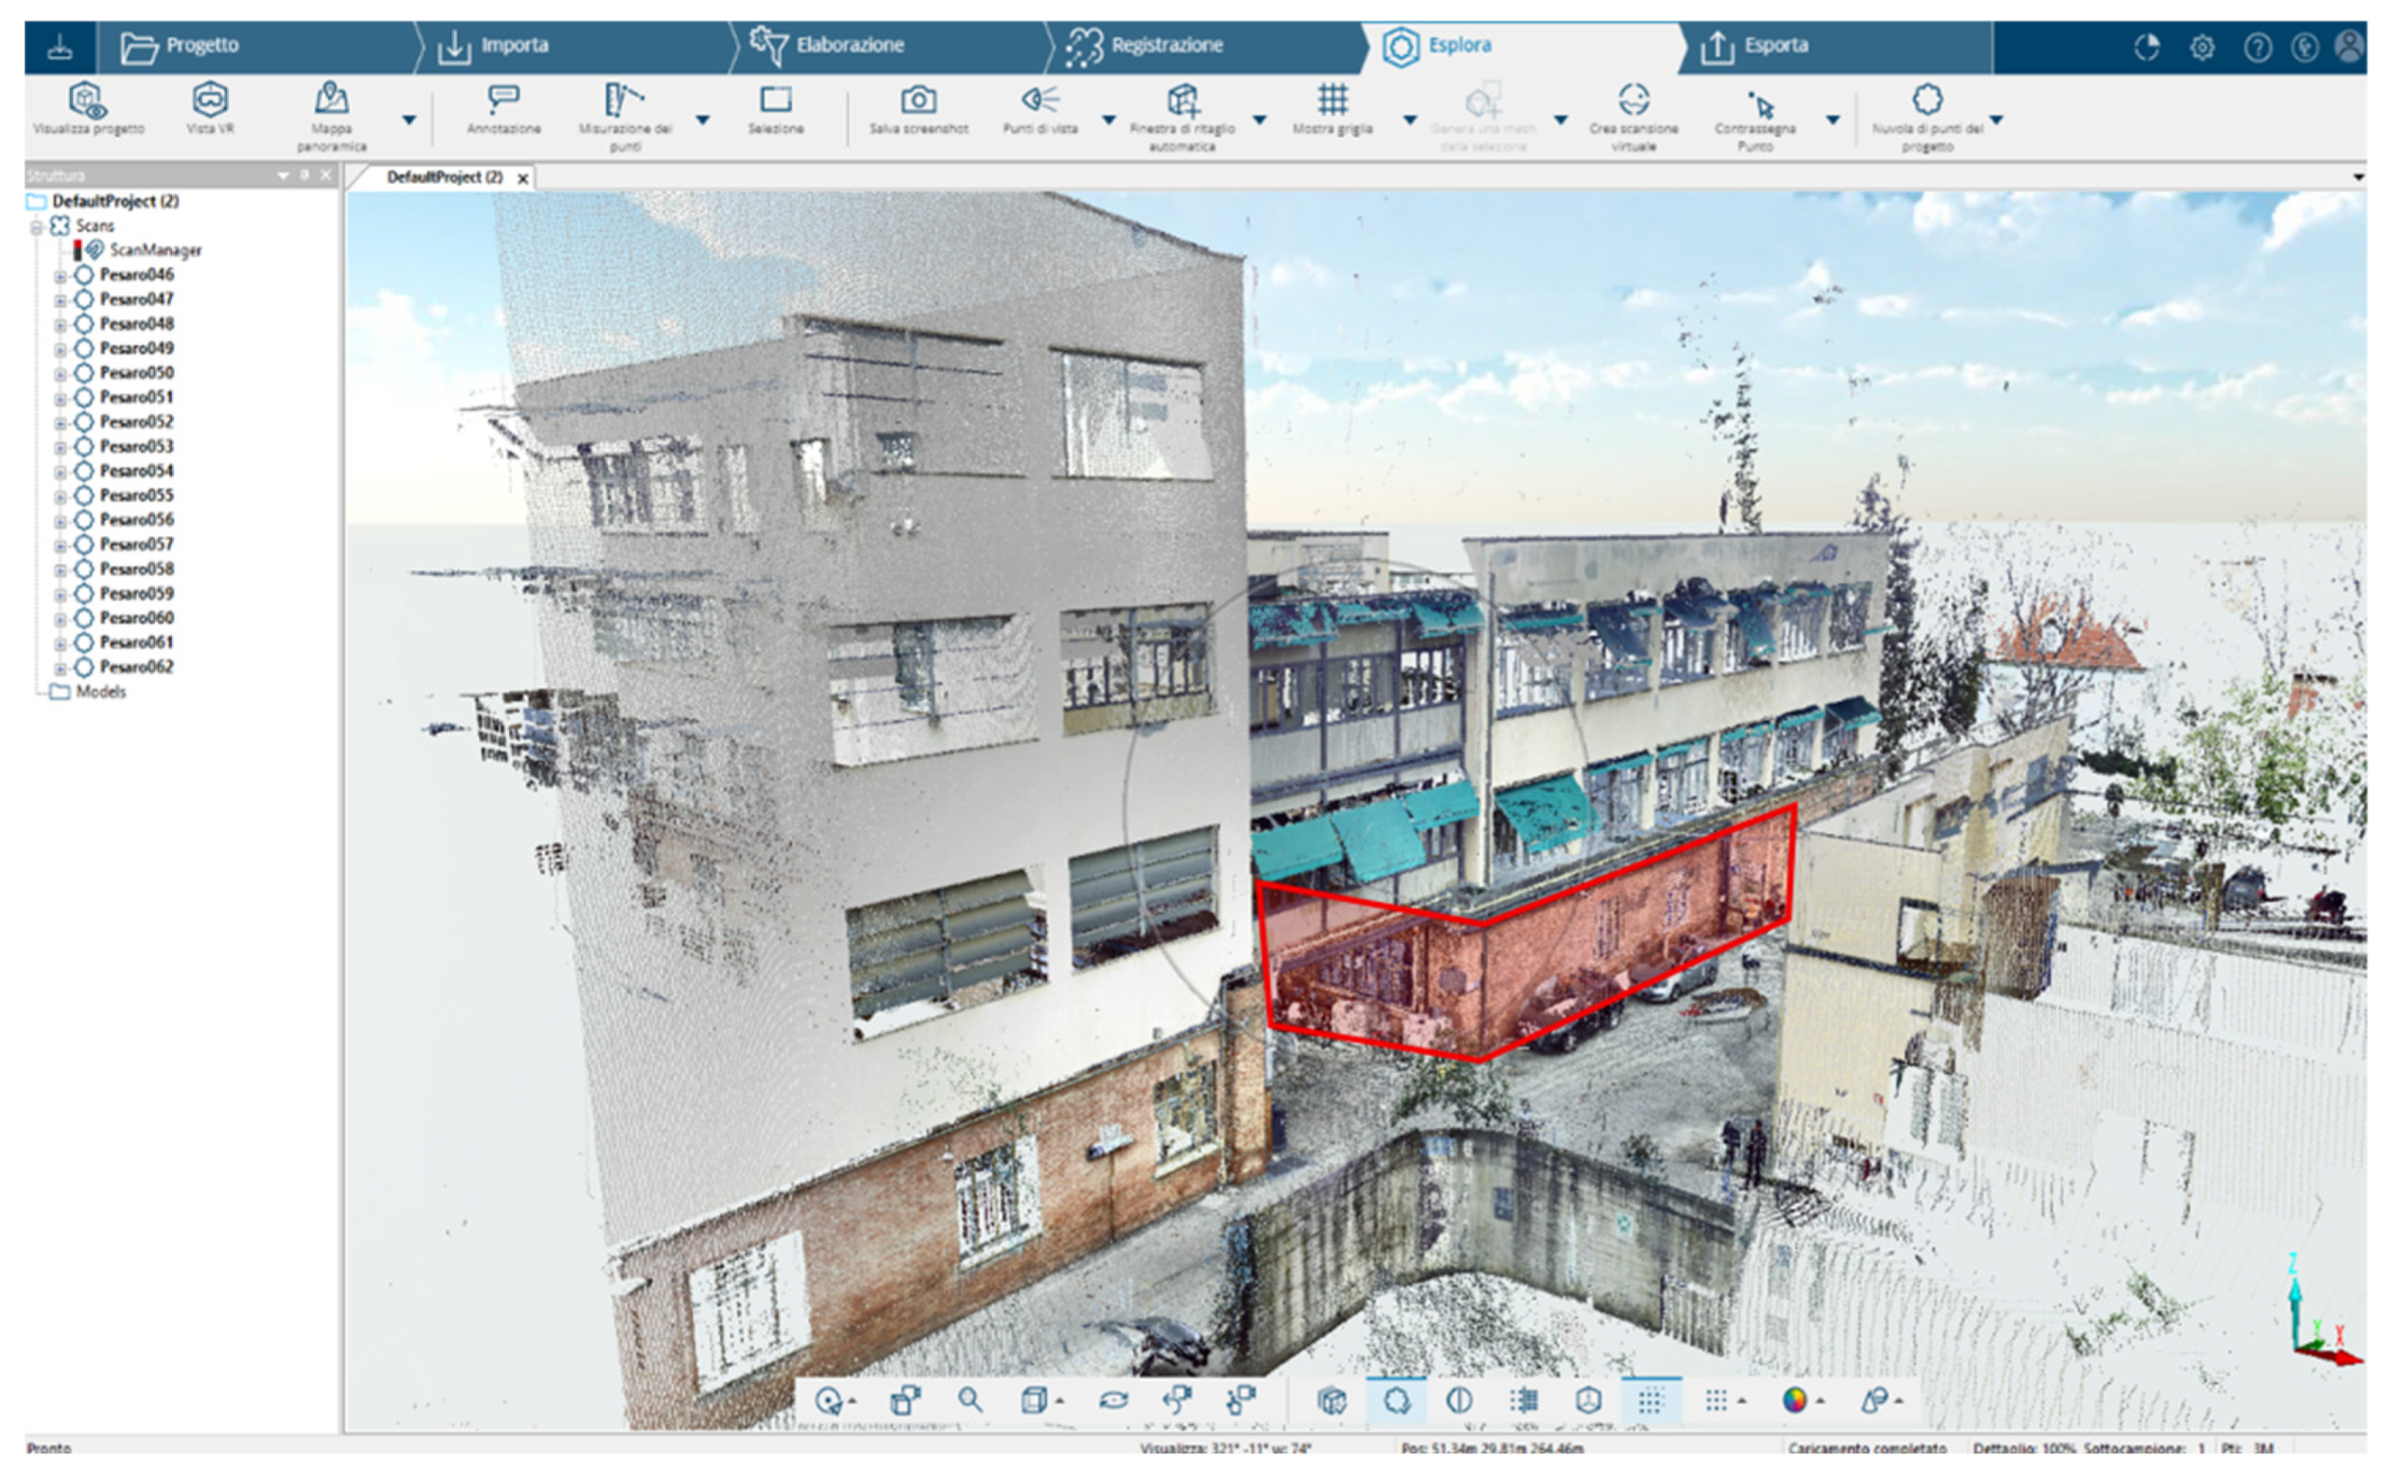Click the ScanManager tree item

coord(155,250)
